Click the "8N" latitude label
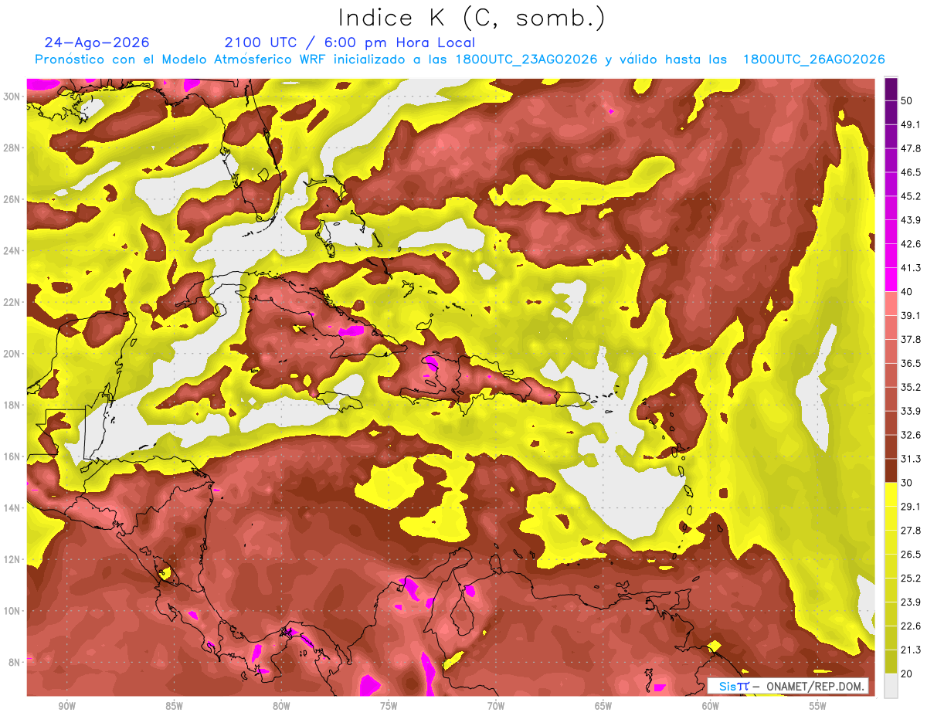The image size is (927, 716). click(15, 662)
